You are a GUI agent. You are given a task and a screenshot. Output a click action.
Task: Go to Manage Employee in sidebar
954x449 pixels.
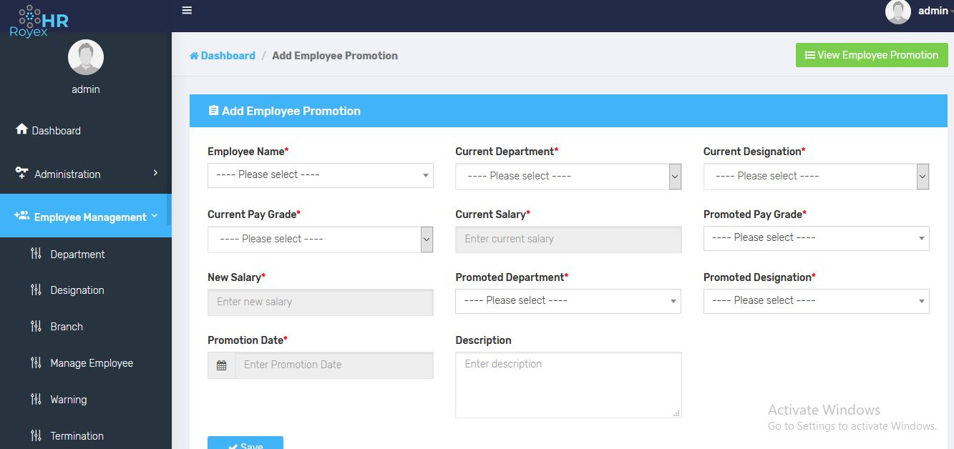pos(91,363)
